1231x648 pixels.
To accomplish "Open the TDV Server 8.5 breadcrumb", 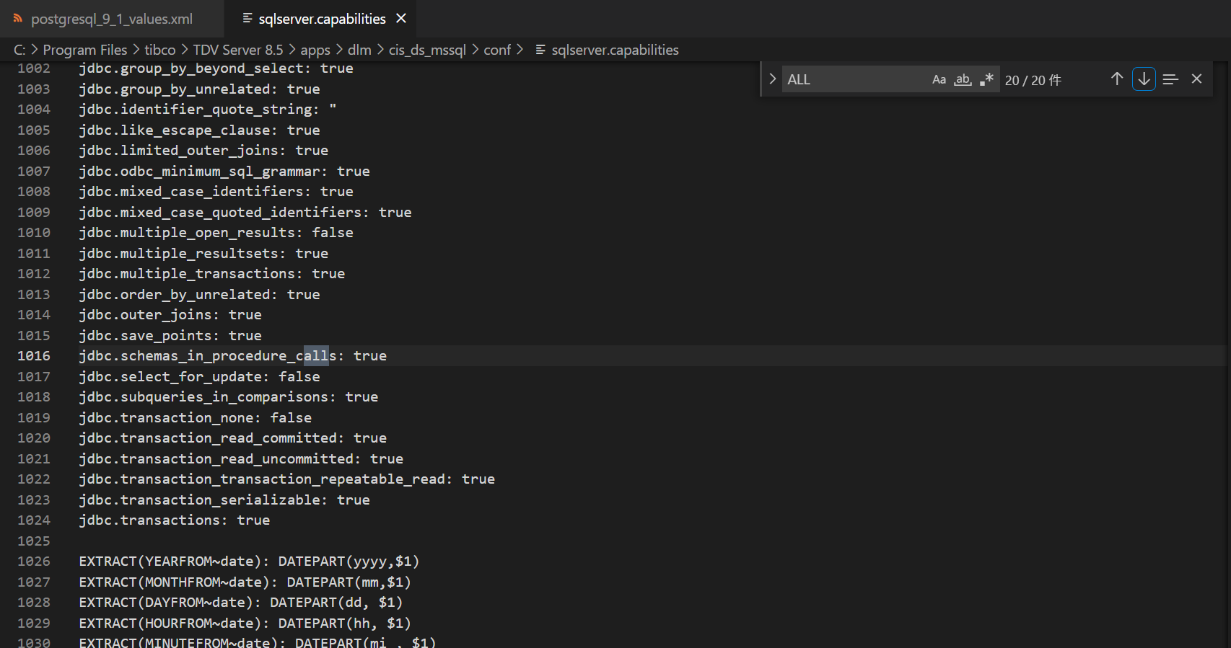I will point(237,50).
